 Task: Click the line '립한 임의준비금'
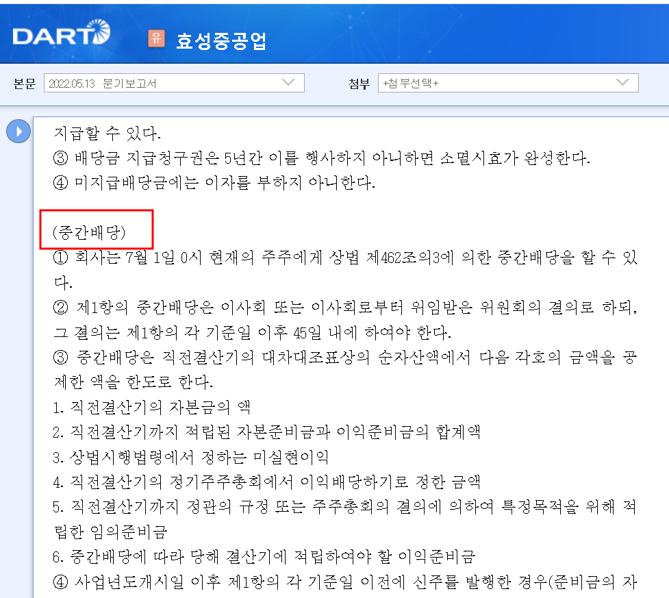coord(110,532)
